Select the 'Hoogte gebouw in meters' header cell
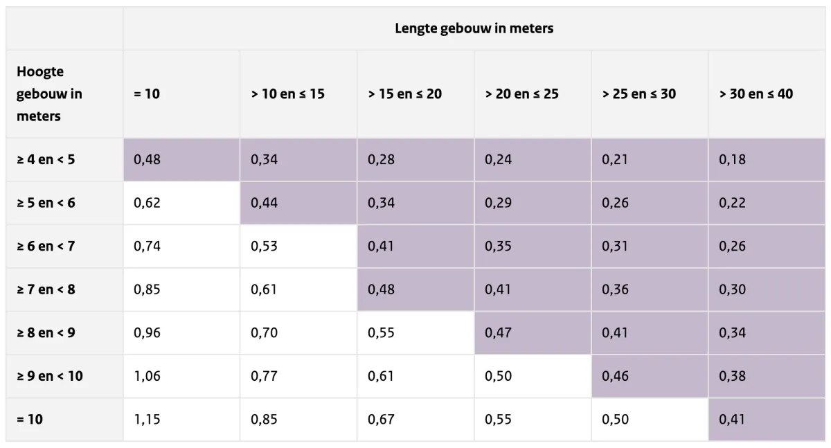Viewport: 831px width, 448px height. (50, 93)
